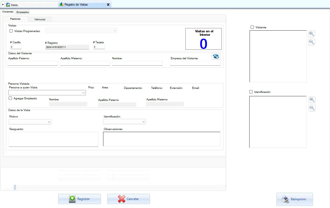The width and height of the screenshot is (330, 208).
Task: Switch to the Empleados tab
Action: coord(23,12)
